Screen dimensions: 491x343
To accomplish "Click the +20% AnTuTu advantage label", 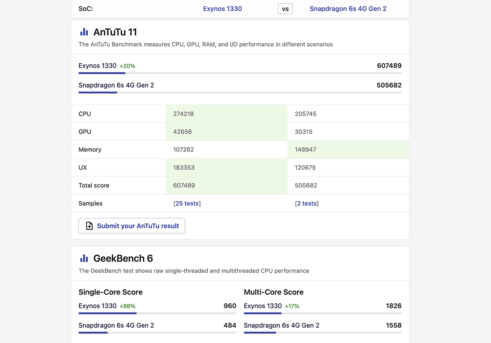I will pos(127,66).
